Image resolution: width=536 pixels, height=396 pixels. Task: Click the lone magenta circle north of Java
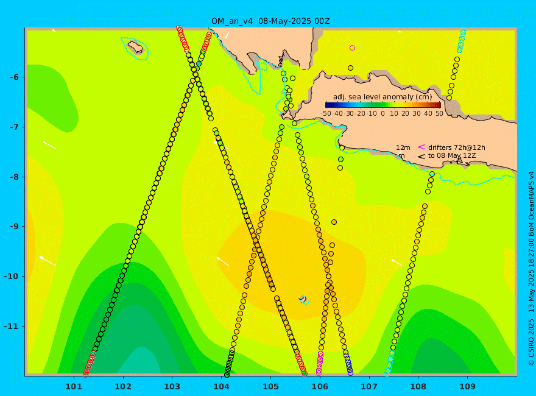353,48
